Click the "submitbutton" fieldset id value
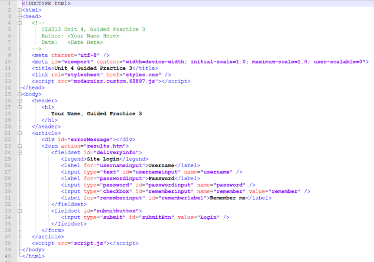 (x=116, y=211)
